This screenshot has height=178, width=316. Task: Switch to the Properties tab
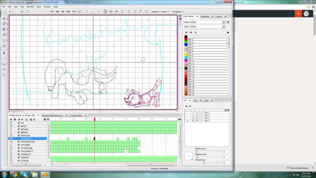[x=205, y=17]
